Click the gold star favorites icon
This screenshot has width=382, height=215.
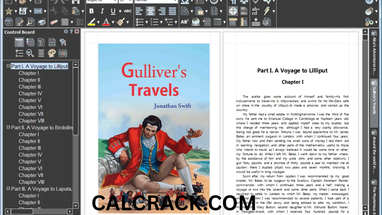[x=9, y=11]
